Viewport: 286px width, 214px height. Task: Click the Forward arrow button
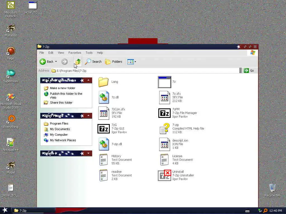(x=65, y=62)
